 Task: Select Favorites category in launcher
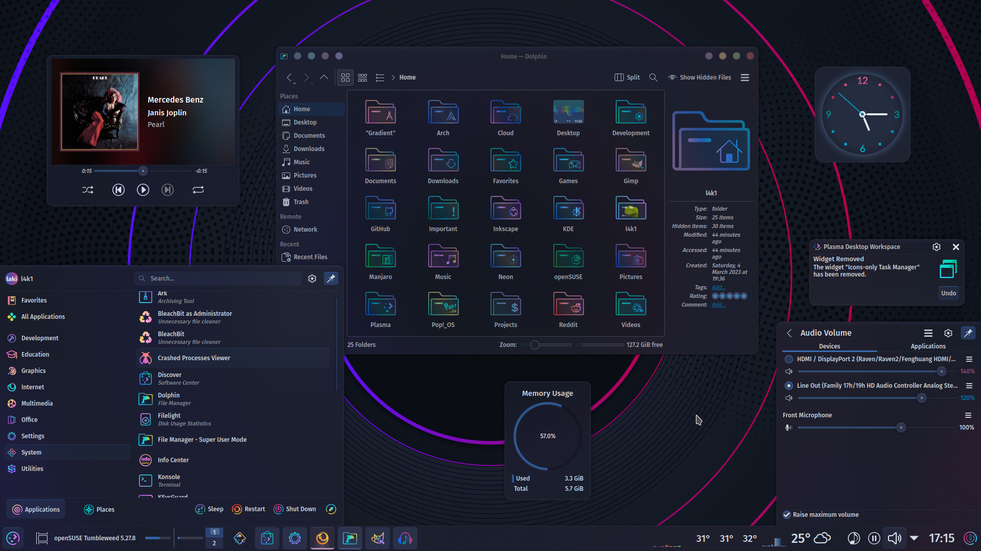67,300
